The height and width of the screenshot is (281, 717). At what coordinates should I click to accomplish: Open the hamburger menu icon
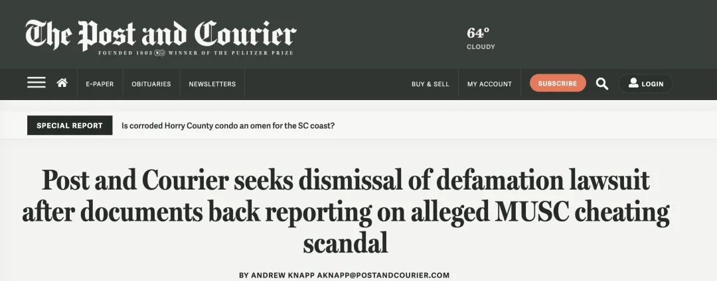(x=36, y=83)
